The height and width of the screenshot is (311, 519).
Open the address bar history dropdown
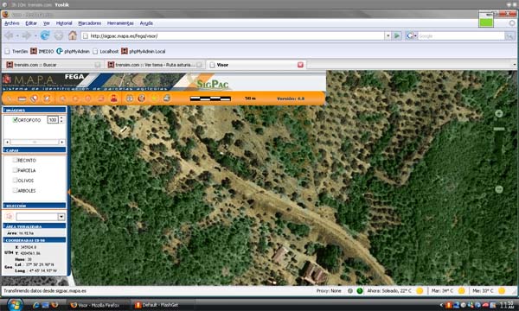coord(388,35)
